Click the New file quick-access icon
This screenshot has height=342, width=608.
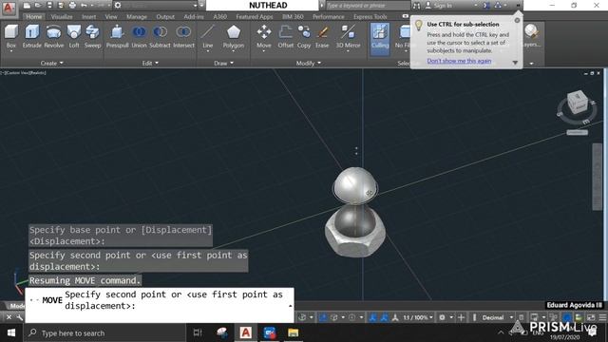[x=27, y=6]
